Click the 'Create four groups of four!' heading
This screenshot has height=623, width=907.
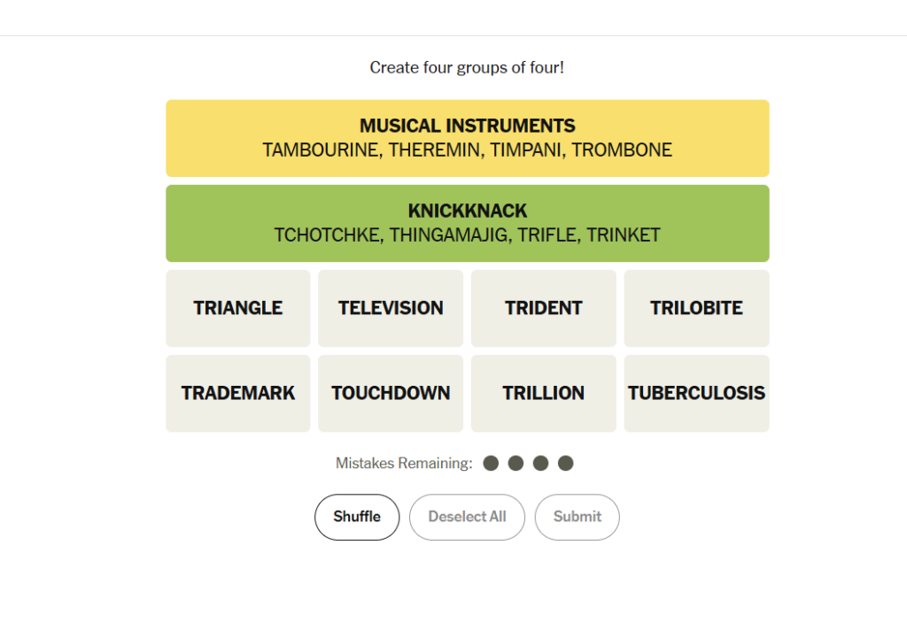click(467, 67)
